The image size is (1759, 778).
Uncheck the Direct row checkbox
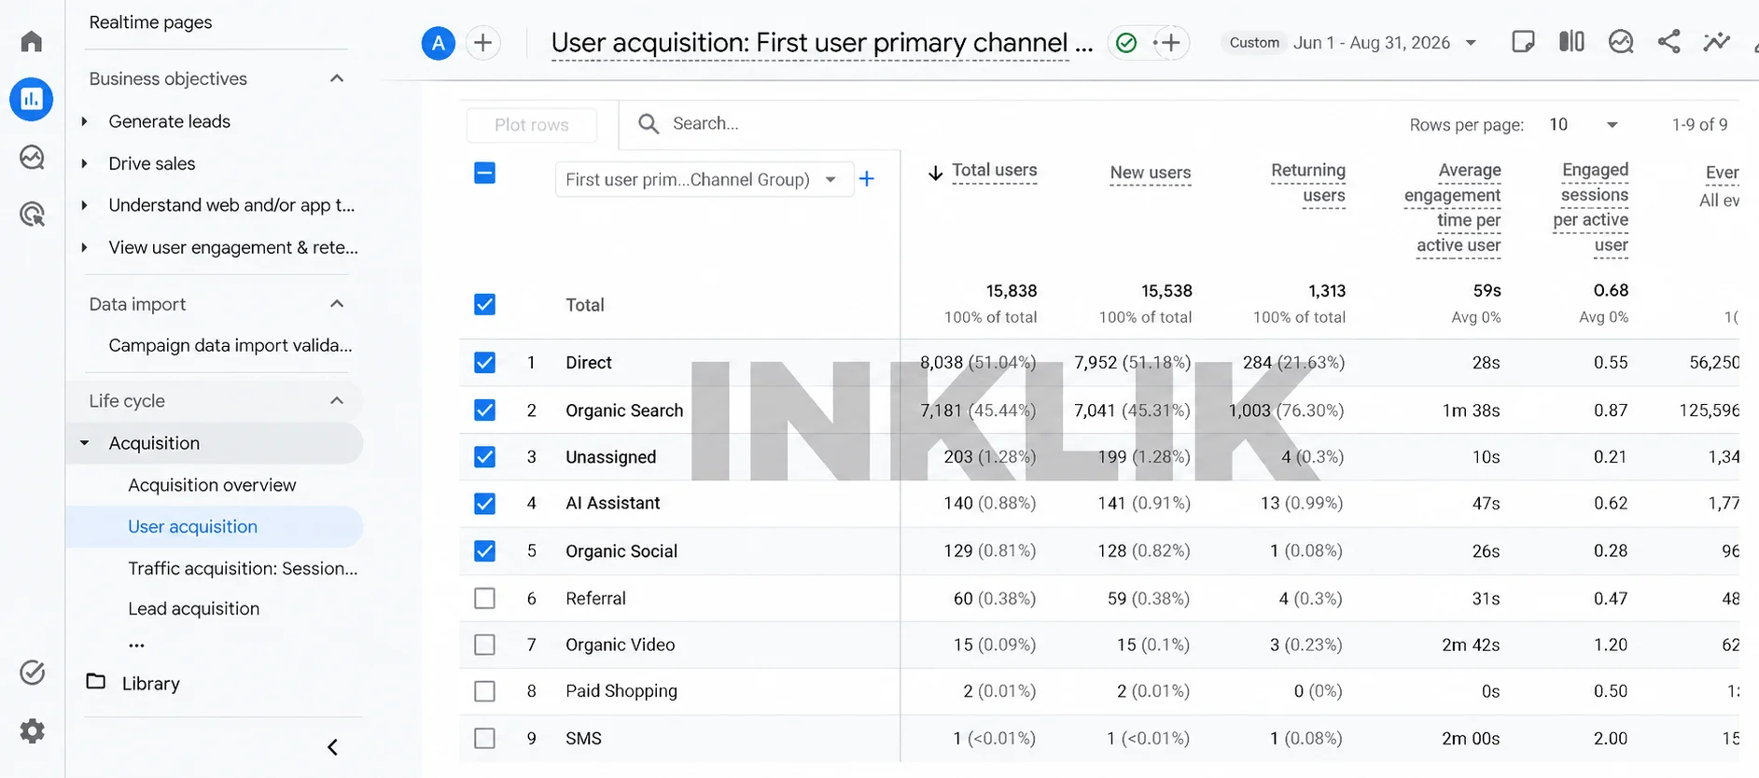tap(484, 362)
